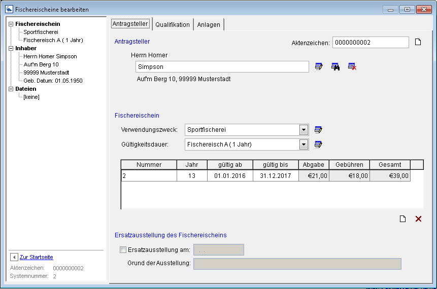Open the Gültigkeitsdauer dropdown
This screenshot has width=437, height=289.
[304, 144]
